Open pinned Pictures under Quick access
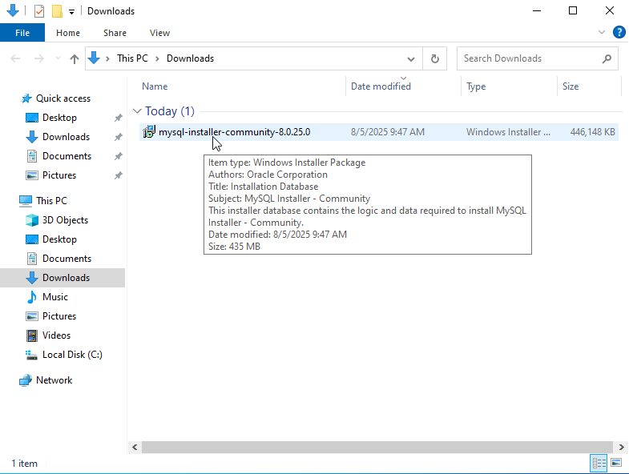 59,175
